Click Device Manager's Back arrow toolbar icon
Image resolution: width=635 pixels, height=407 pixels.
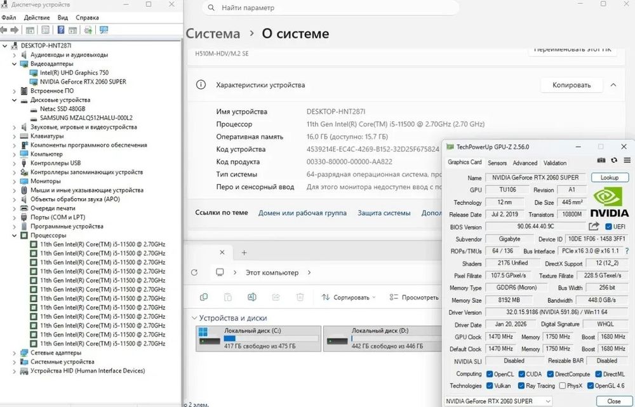pos(4,30)
